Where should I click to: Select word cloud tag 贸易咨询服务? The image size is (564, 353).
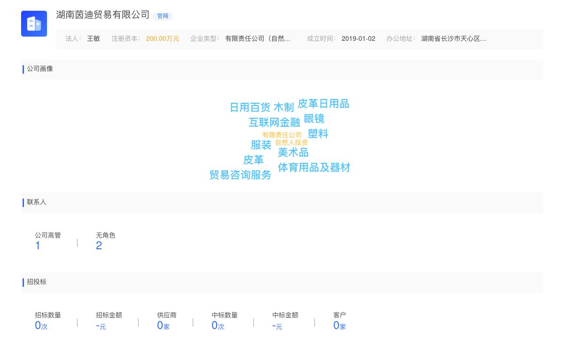coord(240,175)
